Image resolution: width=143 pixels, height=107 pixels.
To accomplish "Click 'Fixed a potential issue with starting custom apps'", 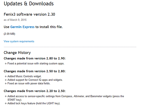I will [x=36, y=64].
